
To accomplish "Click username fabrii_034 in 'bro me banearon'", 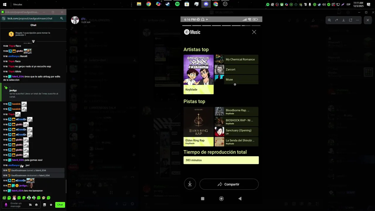I will [x=18, y=191].
